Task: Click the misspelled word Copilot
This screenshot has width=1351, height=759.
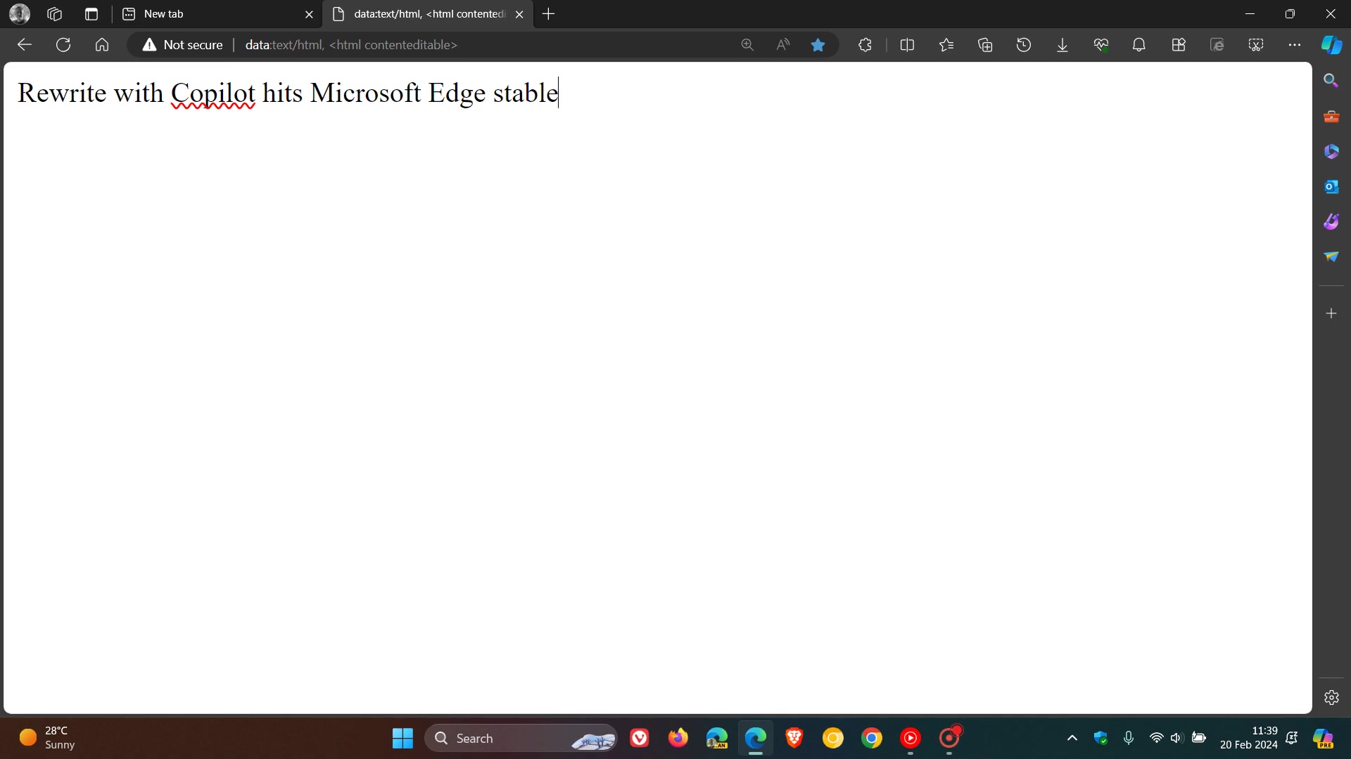Action: coord(213,93)
